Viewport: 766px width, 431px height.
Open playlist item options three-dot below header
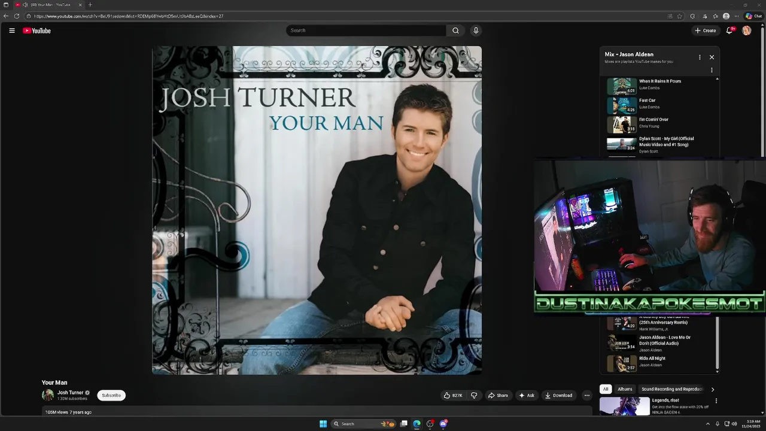click(x=712, y=70)
